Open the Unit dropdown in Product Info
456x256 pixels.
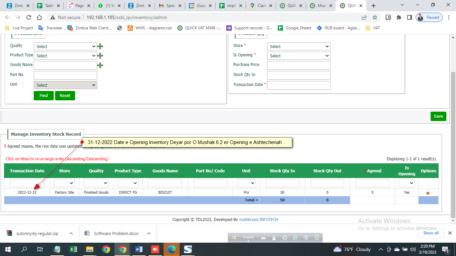coord(65,85)
